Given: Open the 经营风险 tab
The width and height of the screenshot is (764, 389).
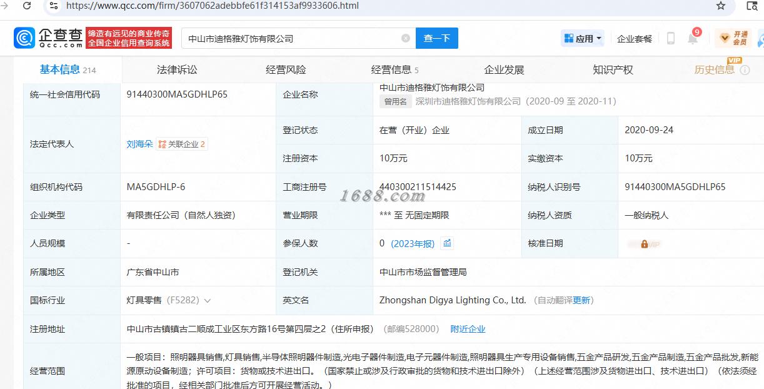Looking at the screenshot, I should tap(286, 70).
